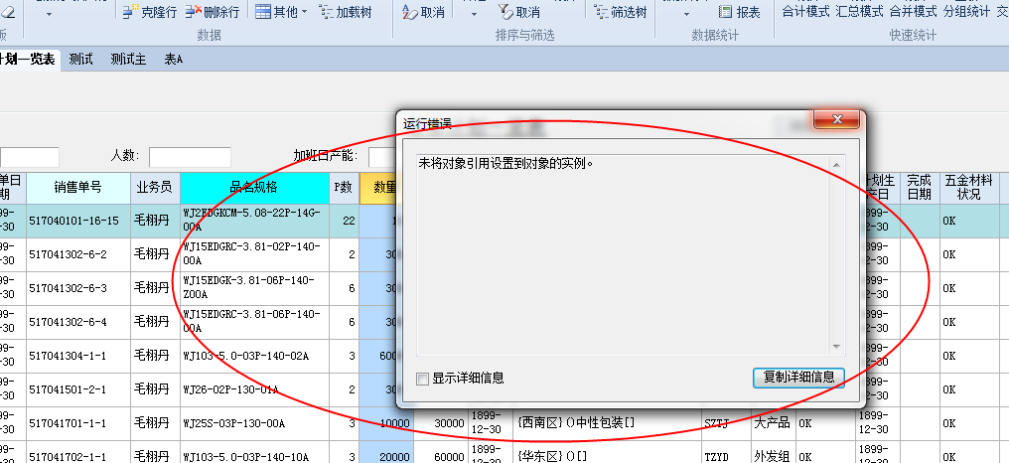Close the 运行错误 dialog
This screenshot has width=1009, height=463.
point(836,119)
